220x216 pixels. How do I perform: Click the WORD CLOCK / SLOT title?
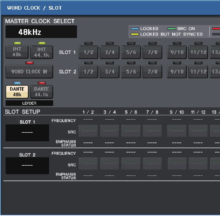click(x=34, y=8)
